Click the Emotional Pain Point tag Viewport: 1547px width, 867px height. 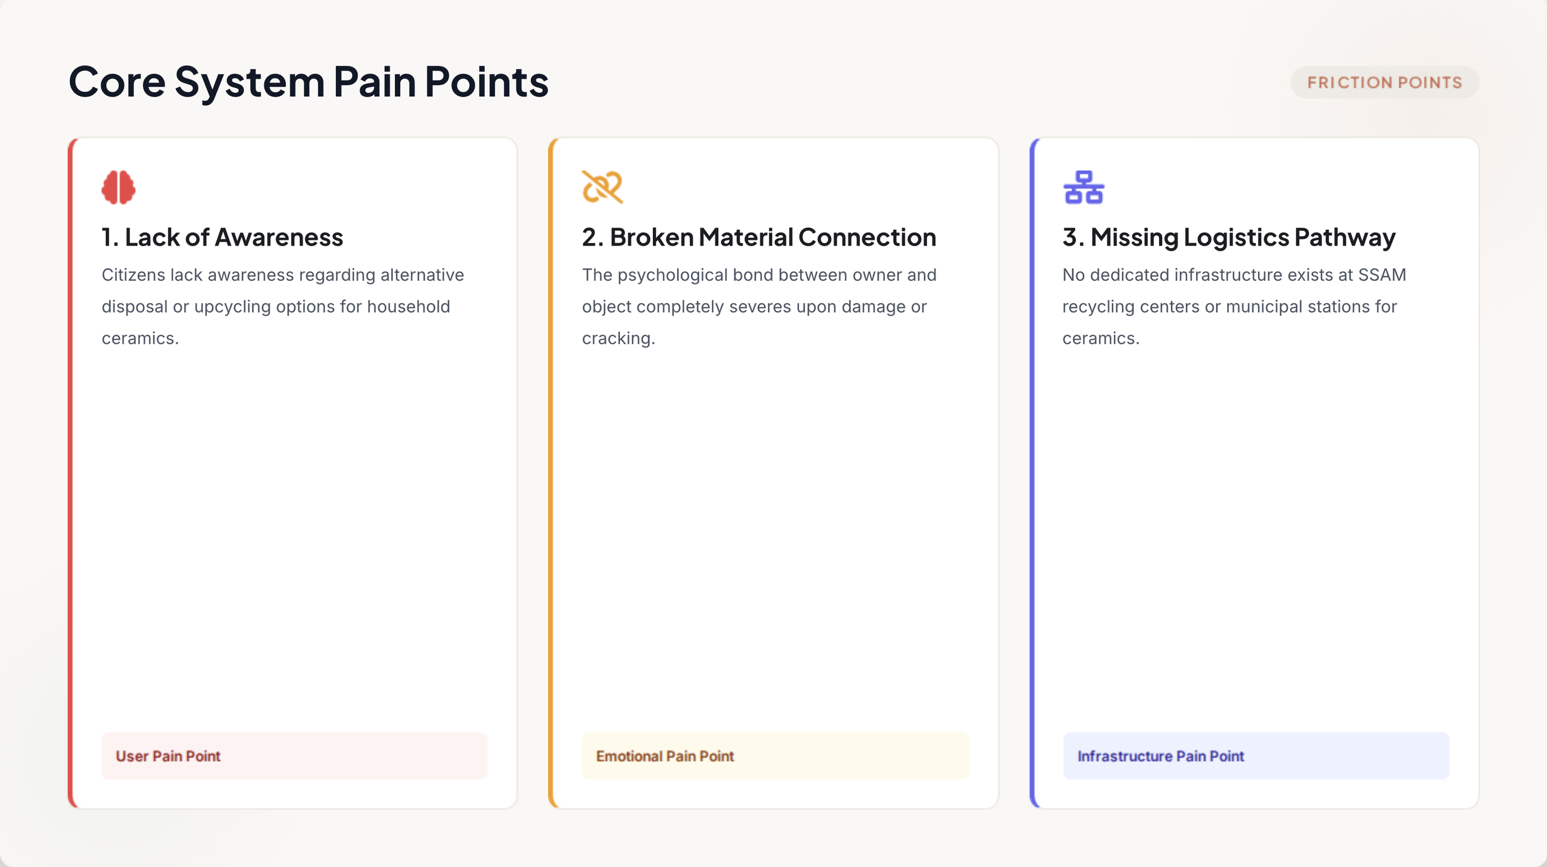(775, 756)
